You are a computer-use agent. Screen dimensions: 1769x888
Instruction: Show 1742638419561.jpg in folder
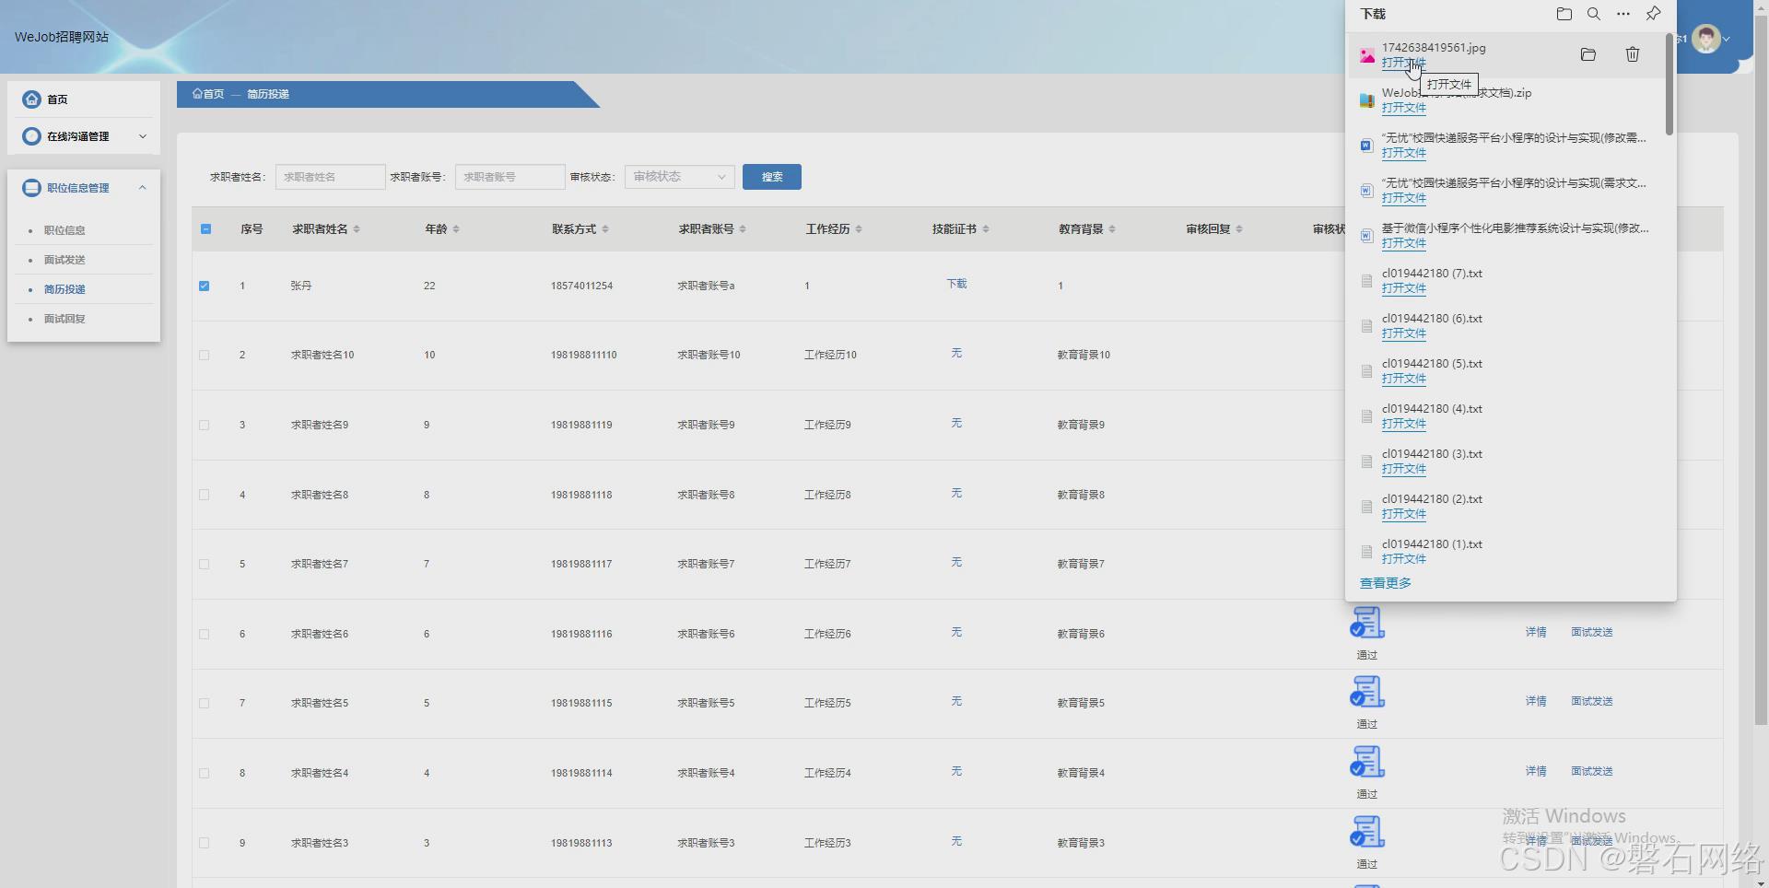[x=1587, y=54]
